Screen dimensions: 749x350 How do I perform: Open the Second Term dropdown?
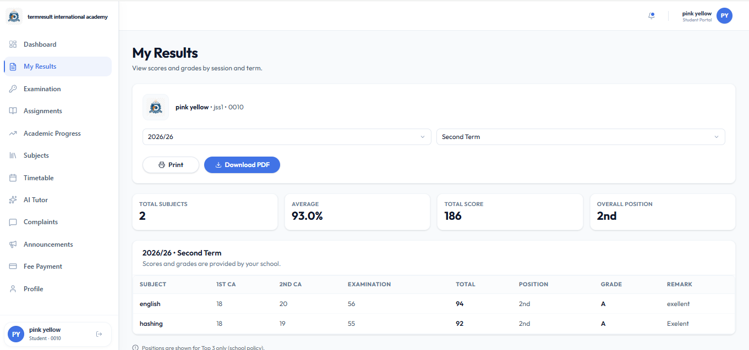[581, 137]
